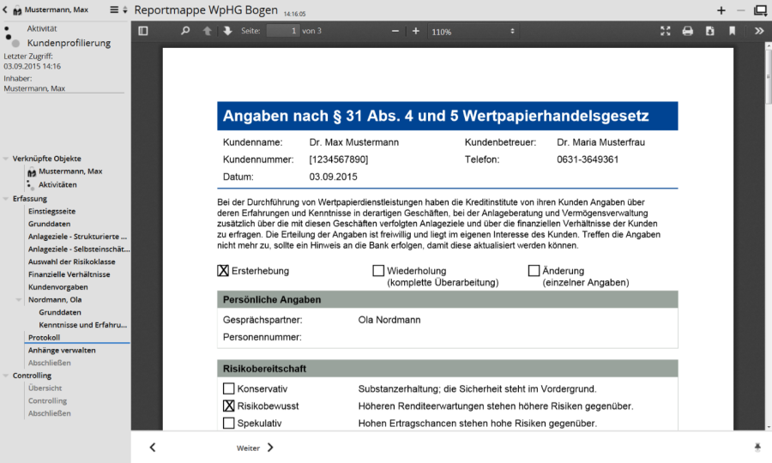Click the Weiter button
This screenshot has width=772, height=463.
pos(256,448)
